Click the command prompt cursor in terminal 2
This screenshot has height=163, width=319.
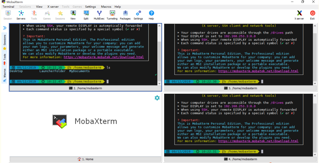[108, 81]
